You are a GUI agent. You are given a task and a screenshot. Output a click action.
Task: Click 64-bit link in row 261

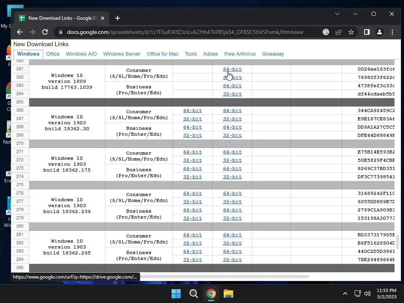(232, 69)
